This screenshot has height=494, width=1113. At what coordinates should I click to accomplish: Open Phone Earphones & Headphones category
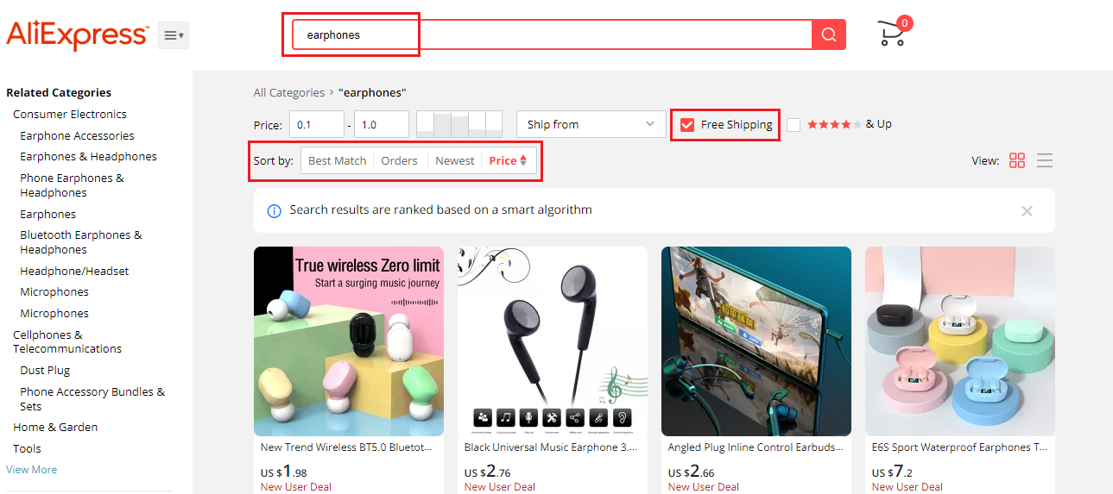pyautogui.click(x=72, y=185)
